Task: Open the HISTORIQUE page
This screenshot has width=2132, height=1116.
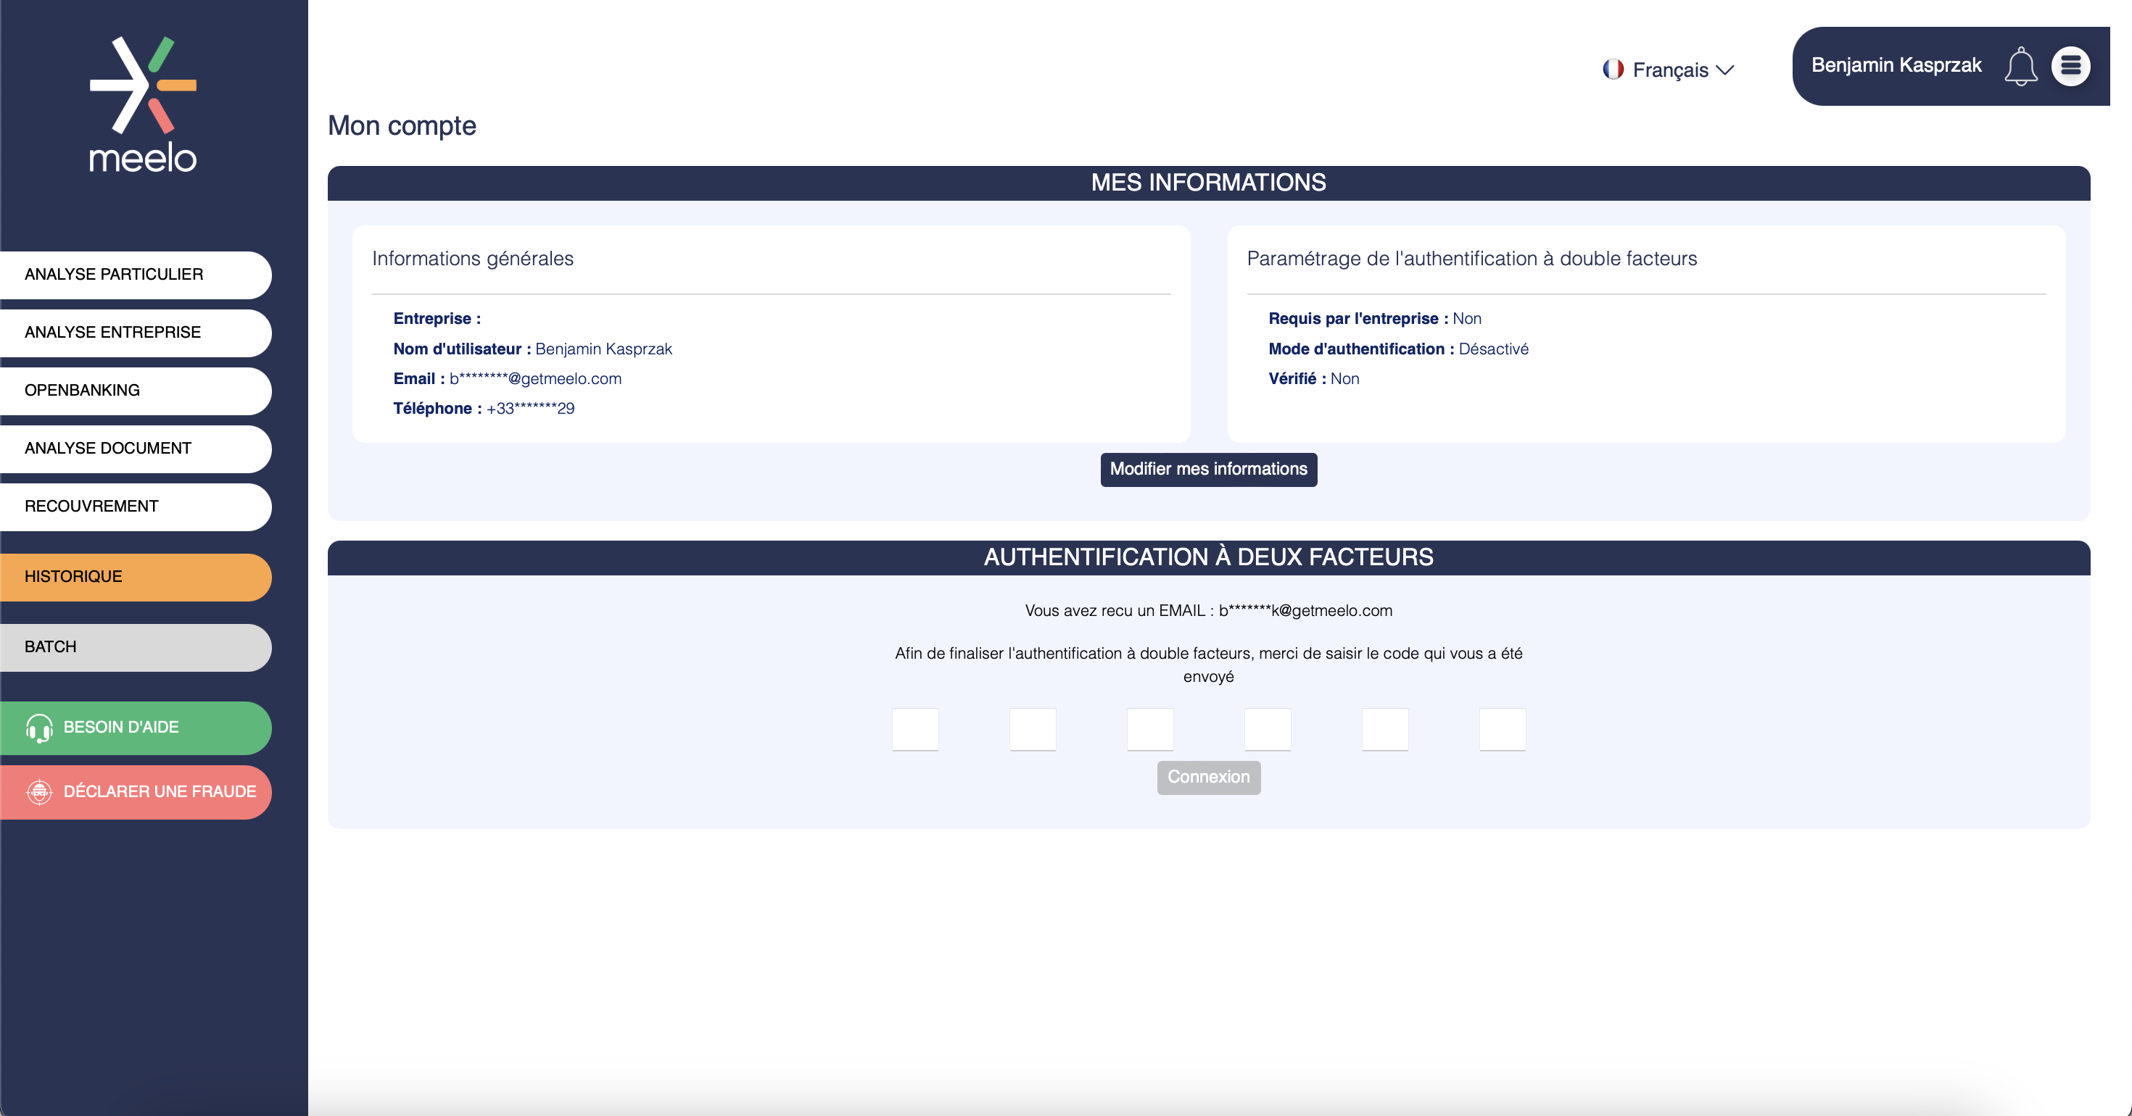Action: coord(136,577)
